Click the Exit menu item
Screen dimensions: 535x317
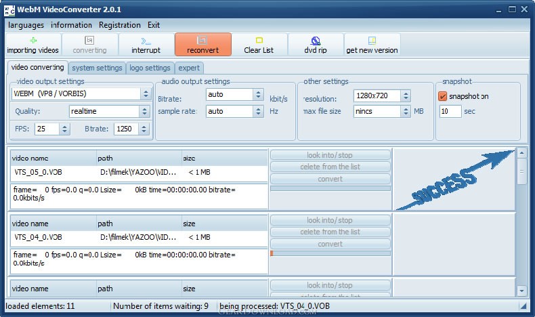click(154, 25)
